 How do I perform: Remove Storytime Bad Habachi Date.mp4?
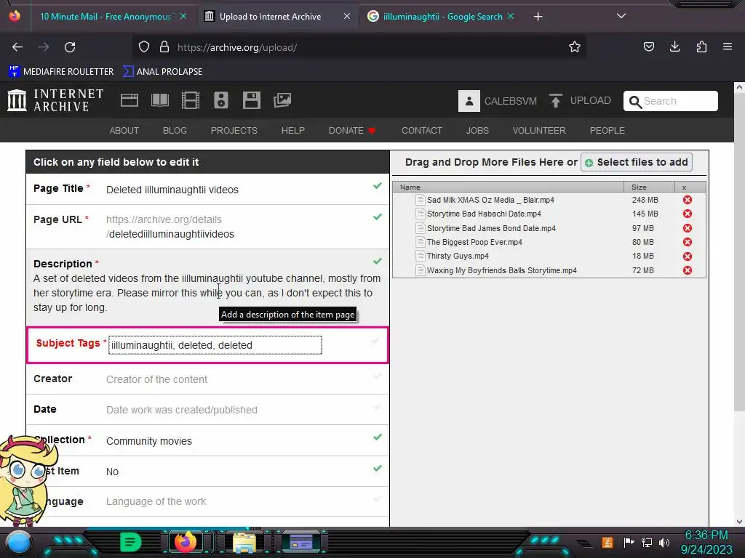click(x=687, y=214)
